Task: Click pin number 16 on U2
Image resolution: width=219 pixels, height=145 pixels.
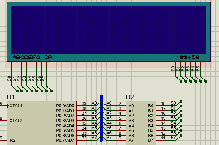Action: (163, 113)
